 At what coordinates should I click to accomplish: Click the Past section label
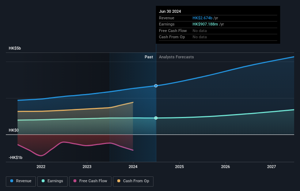click(149, 57)
